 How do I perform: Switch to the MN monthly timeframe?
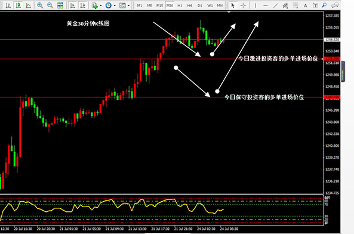(x=220, y=5)
